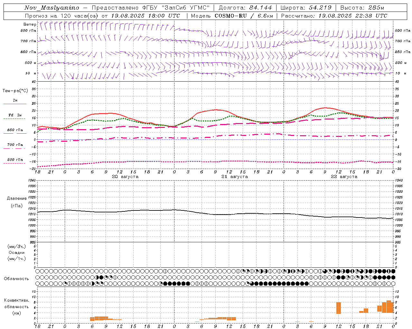Click the Облачность cloud cover label

(x=16, y=279)
